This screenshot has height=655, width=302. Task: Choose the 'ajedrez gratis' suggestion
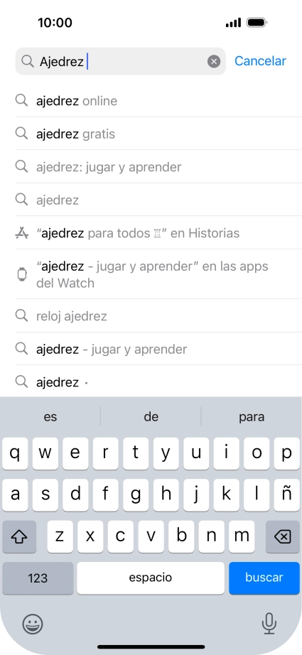pyautogui.click(x=158, y=134)
